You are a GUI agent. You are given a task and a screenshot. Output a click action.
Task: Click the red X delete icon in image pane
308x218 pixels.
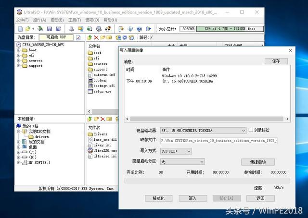96,37
